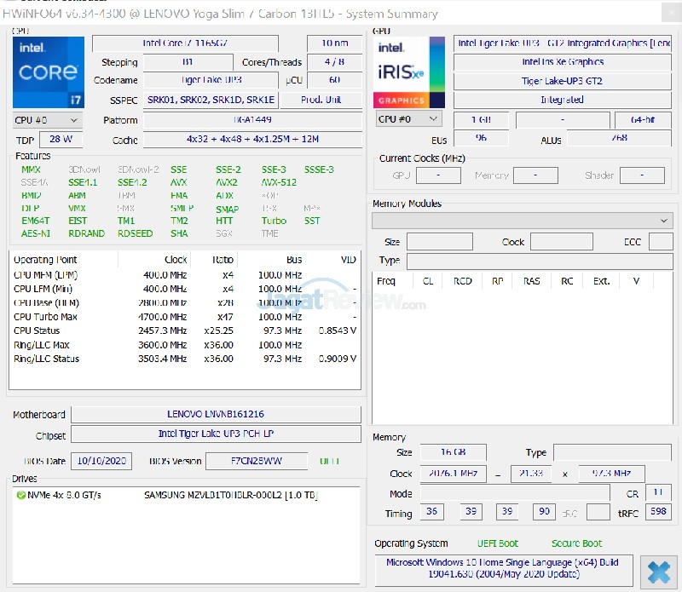Click the green UEFI Boot label
The height and width of the screenshot is (592, 682).
(497, 543)
